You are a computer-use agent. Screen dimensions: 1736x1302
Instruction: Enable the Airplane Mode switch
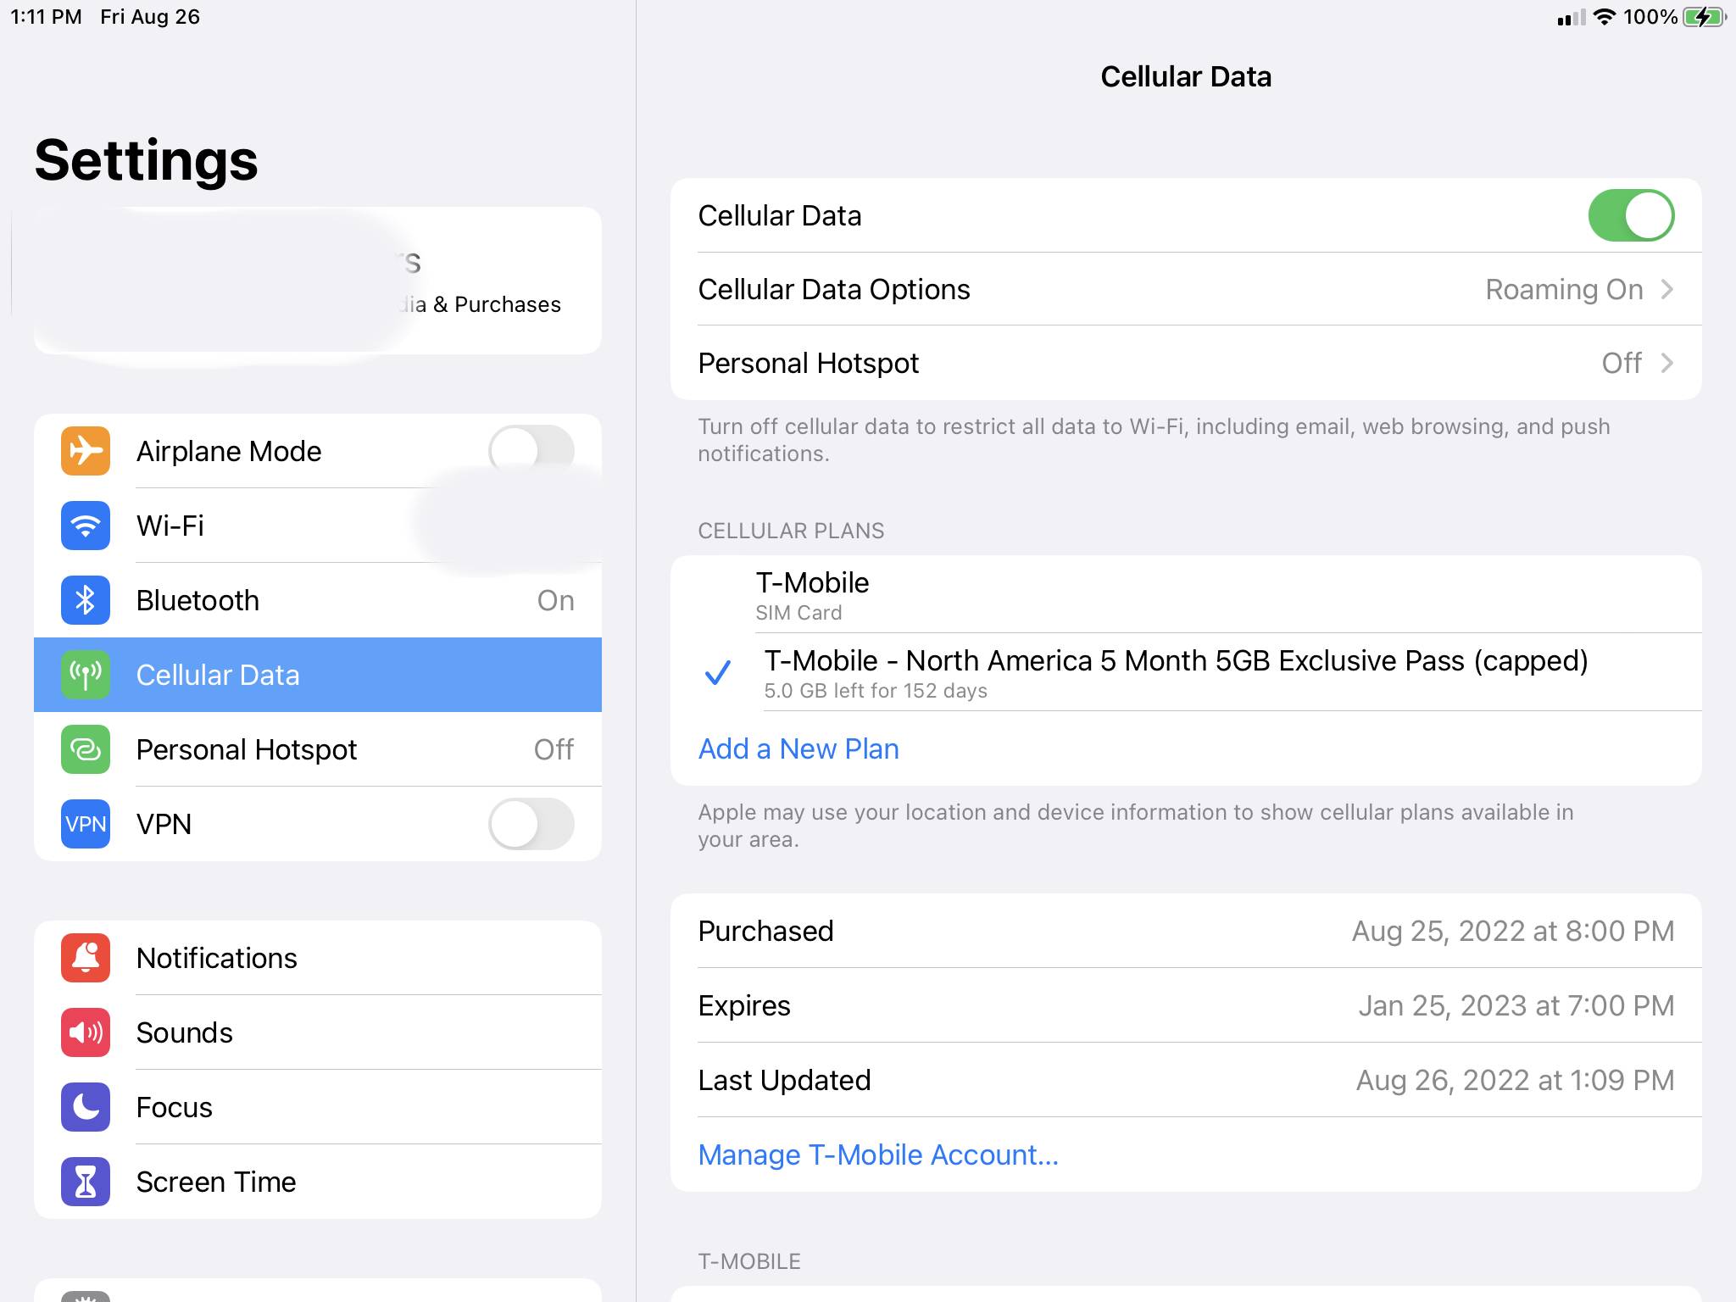(x=531, y=451)
